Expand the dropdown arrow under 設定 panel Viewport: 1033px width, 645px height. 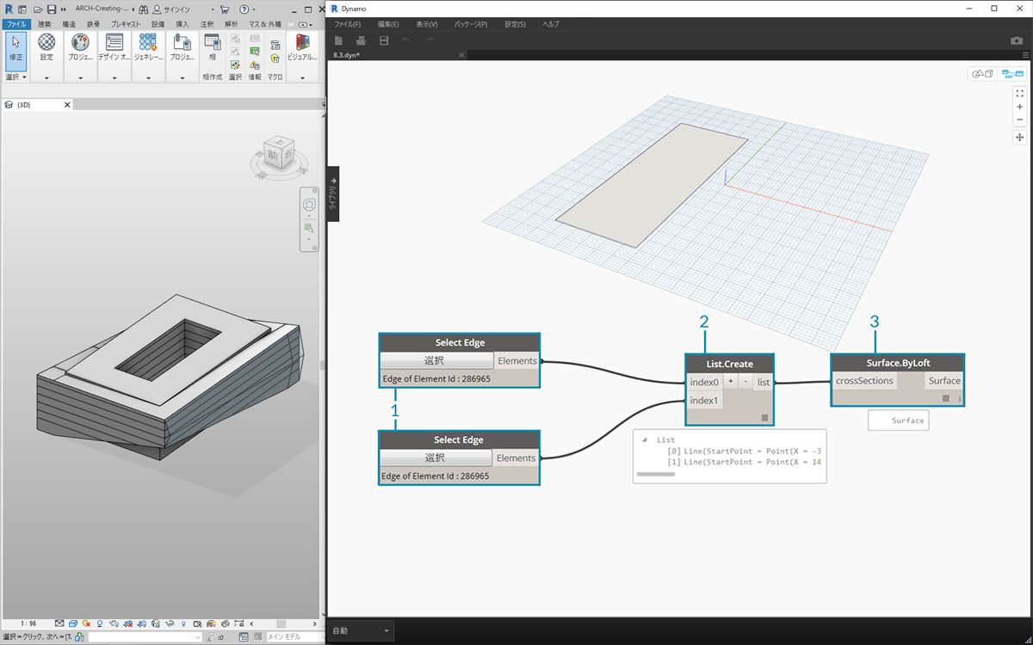click(x=46, y=77)
